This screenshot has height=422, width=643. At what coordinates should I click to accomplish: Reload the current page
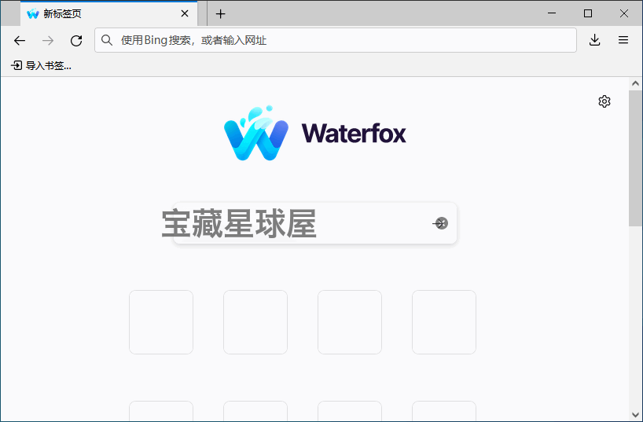76,40
